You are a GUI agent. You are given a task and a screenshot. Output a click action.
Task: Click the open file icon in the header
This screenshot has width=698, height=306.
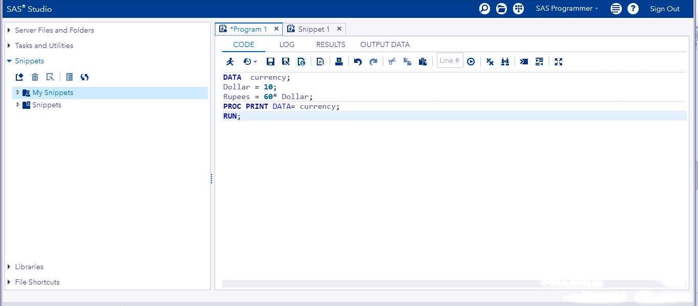click(x=501, y=9)
